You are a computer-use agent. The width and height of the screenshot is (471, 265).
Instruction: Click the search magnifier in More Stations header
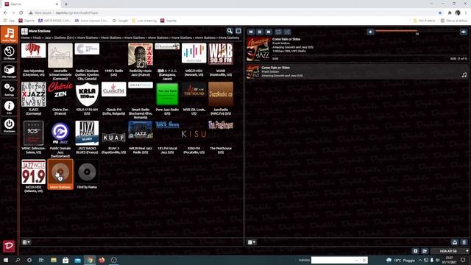tap(230, 31)
